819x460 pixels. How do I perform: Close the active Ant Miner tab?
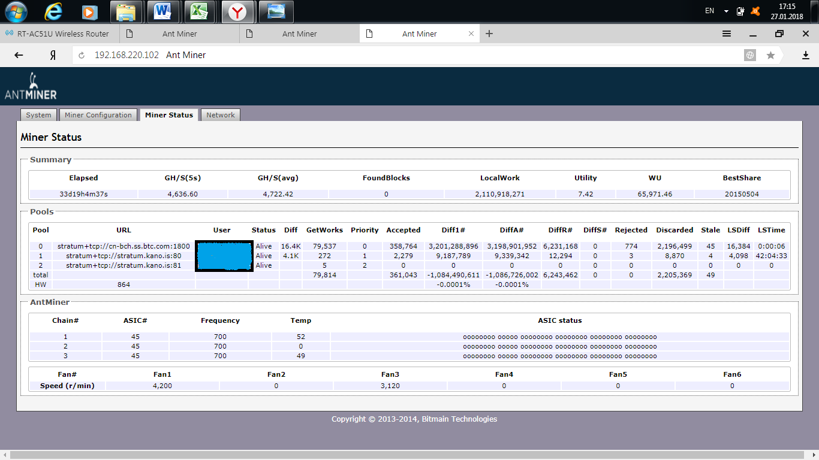(471, 34)
